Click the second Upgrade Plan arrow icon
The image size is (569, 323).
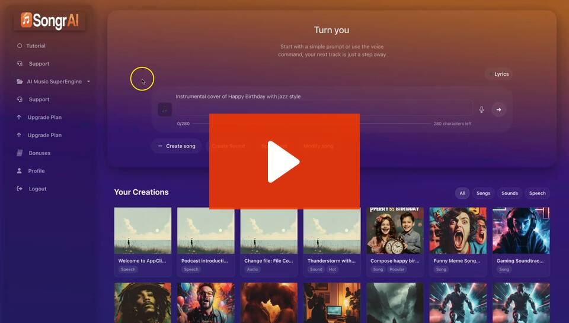click(19, 135)
